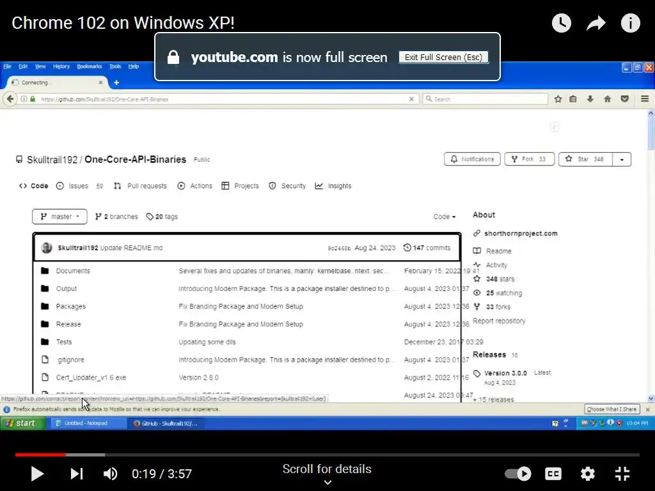Click the YouTube Watch Later clock icon
The image size is (655, 491).
562,23
